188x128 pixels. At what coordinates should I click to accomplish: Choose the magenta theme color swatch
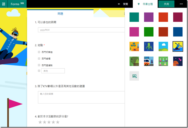134,32
